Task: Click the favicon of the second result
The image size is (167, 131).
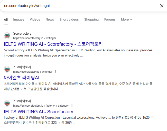Action: coord(7,69)
